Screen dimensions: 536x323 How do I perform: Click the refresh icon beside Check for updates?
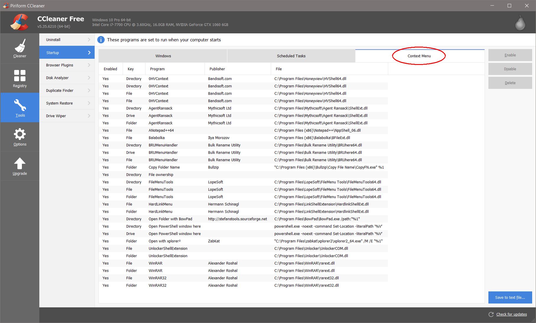(x=491, y=314)
